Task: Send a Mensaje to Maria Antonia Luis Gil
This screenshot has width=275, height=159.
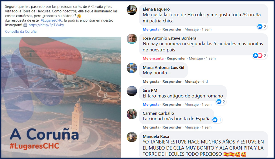Action: click(x=192, y=81)
